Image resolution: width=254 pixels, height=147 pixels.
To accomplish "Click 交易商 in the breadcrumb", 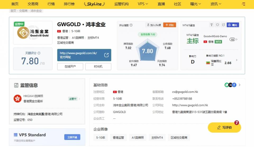I will coord(23,11).
